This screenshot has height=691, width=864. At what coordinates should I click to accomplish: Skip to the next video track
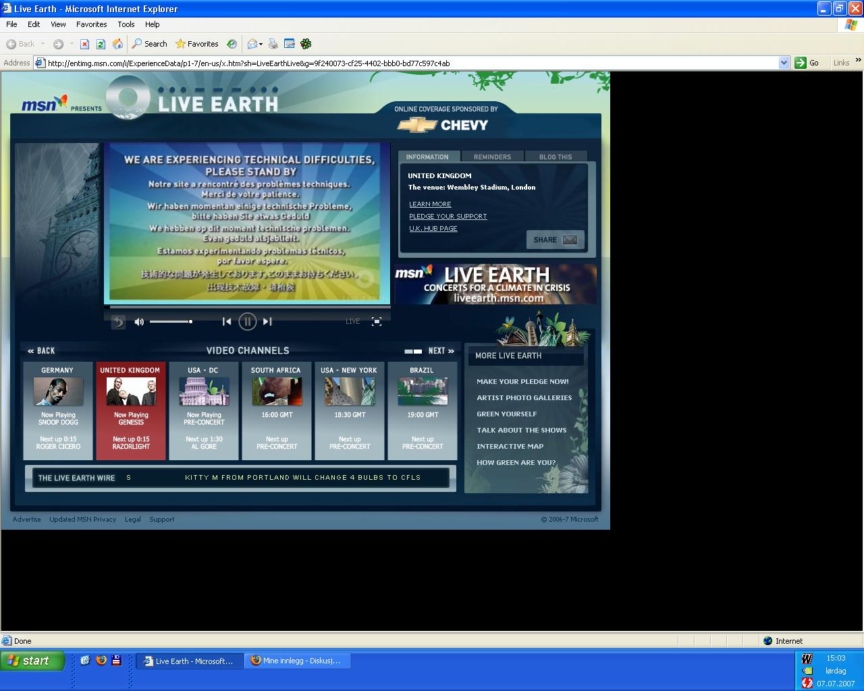[267, 322]
